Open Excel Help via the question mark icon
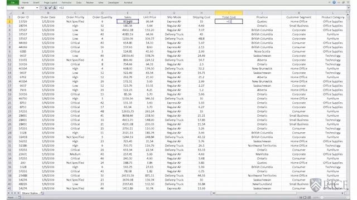The width and height of the screenshot is (357, 200). (334, 2)
